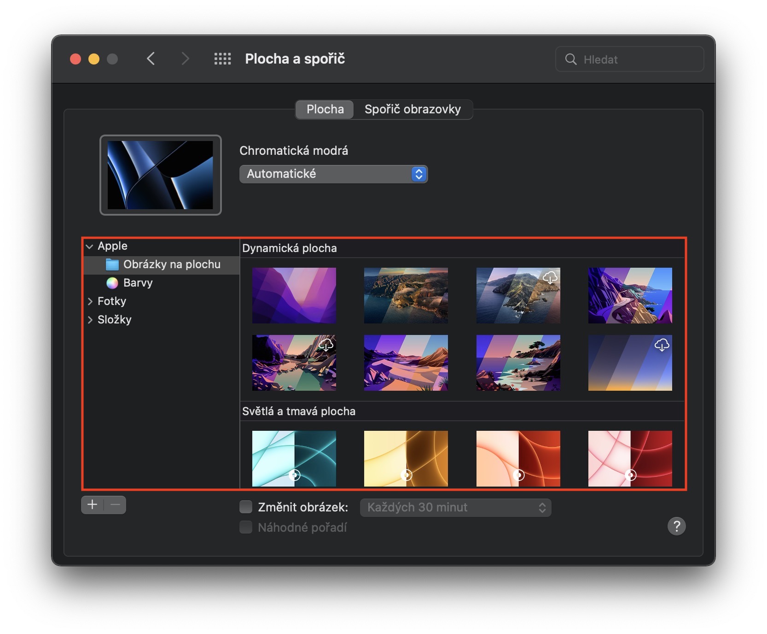Click the Dynamická plocha section header
The width and height of the screenshot is (767, 634).
pyautogui.click(x=290, y=248)
